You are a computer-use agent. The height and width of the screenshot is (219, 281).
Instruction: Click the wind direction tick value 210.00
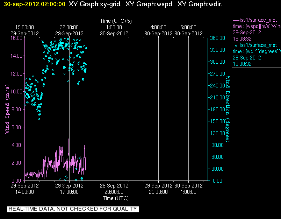[x=217, y=98]
